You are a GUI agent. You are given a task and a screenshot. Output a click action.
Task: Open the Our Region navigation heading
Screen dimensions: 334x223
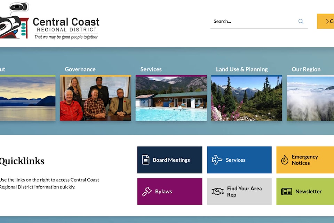click(x=306, y=69)
